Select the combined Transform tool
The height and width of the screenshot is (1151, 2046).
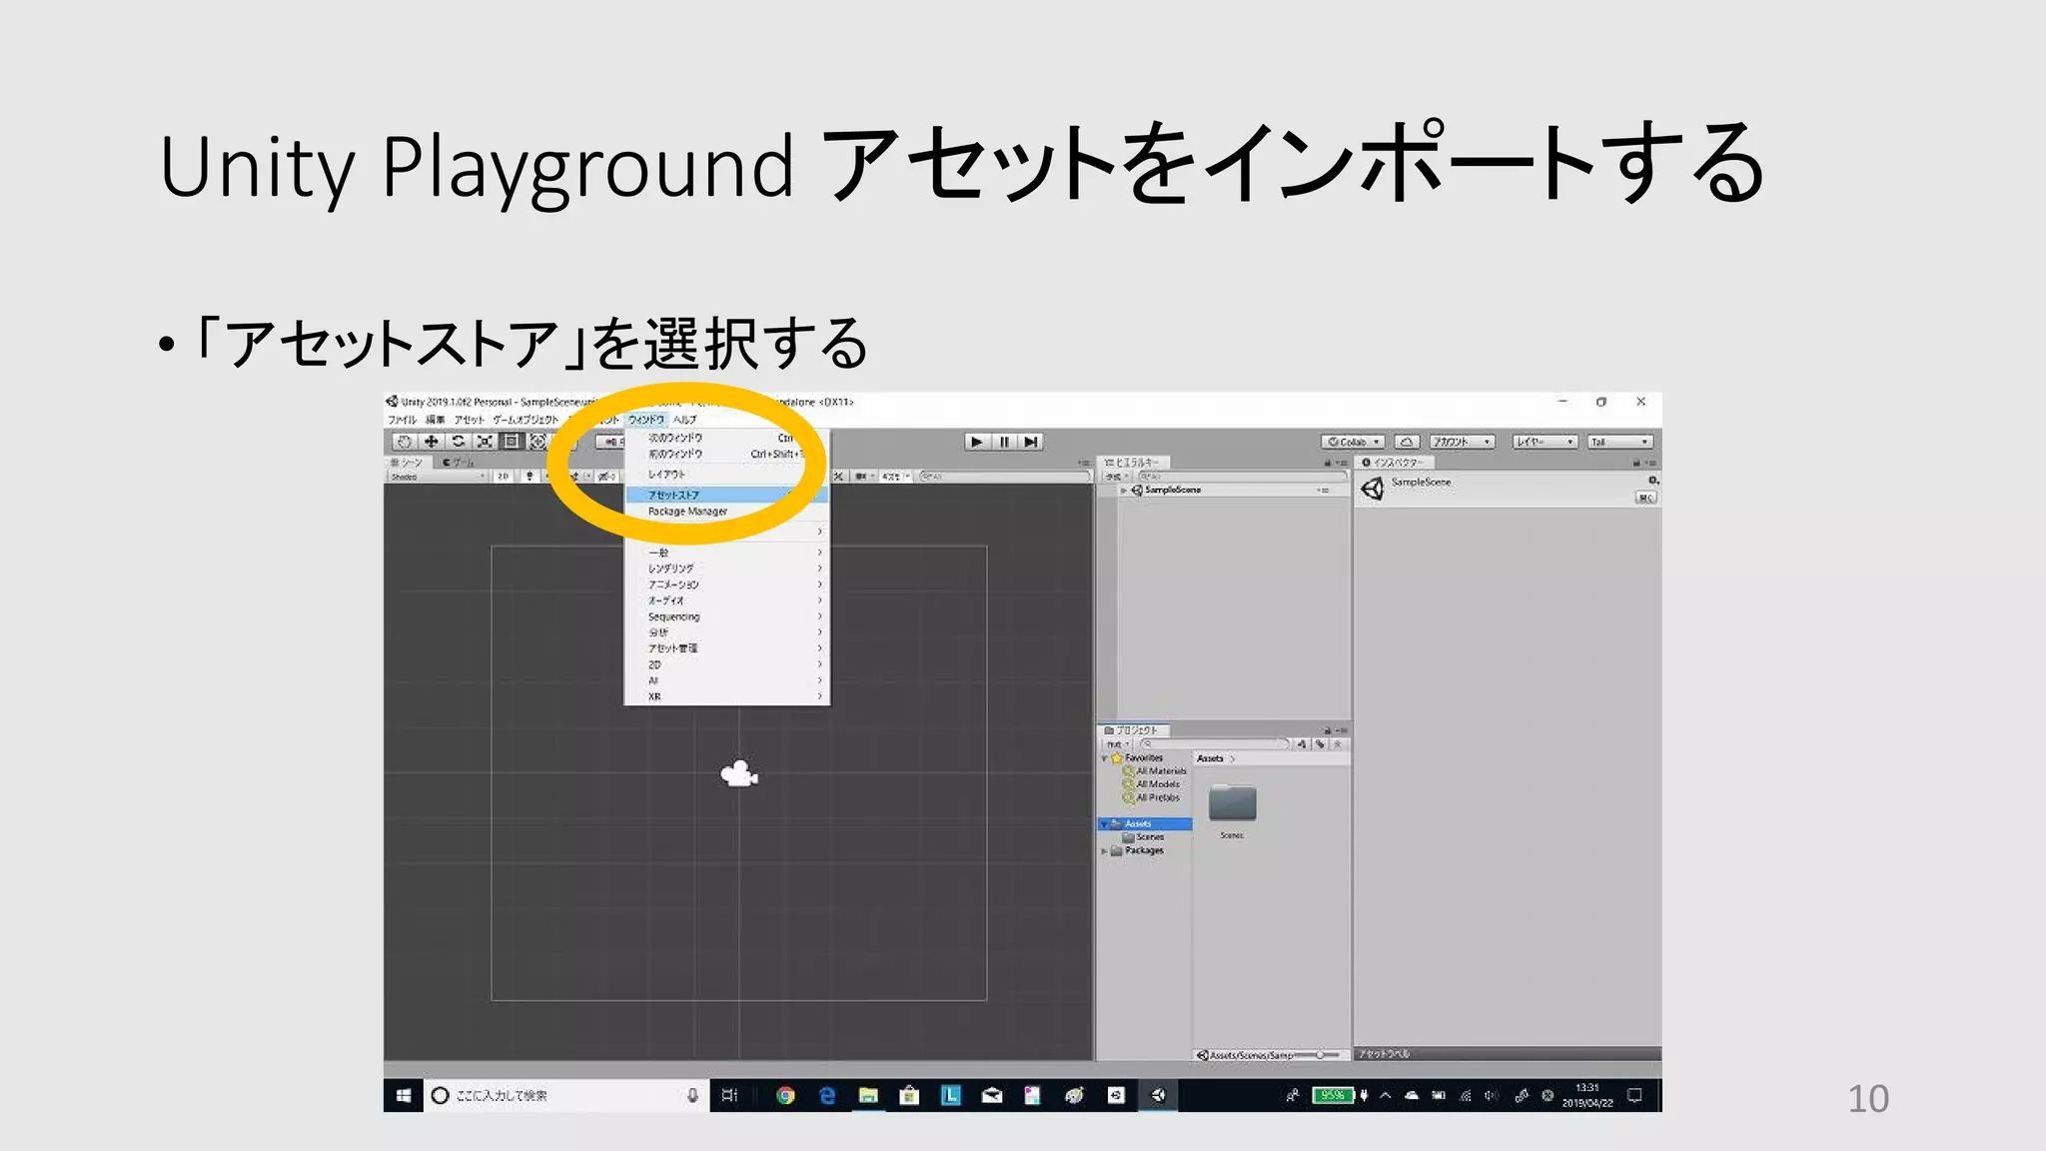(x=538, y=442)
